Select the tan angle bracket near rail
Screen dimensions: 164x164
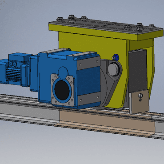click(x=139, y=102)
